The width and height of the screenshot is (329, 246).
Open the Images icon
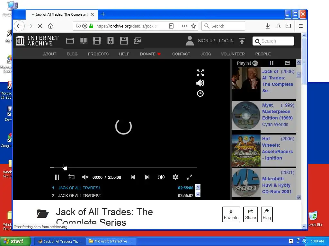pos(138,41)
